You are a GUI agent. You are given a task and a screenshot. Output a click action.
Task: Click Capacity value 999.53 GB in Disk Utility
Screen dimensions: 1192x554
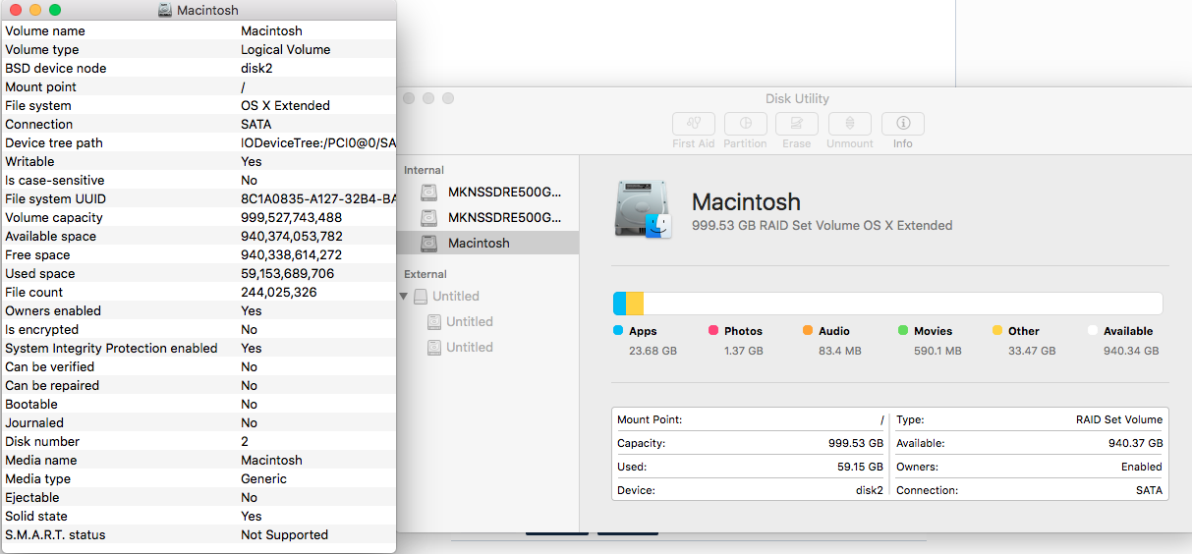(856, 443)
